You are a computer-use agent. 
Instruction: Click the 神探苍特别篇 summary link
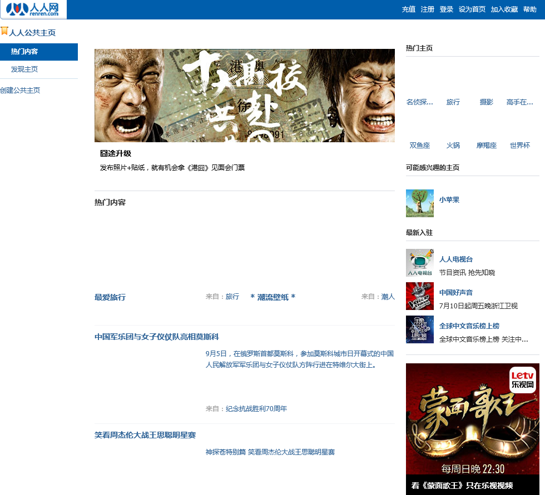click(270, 452)
